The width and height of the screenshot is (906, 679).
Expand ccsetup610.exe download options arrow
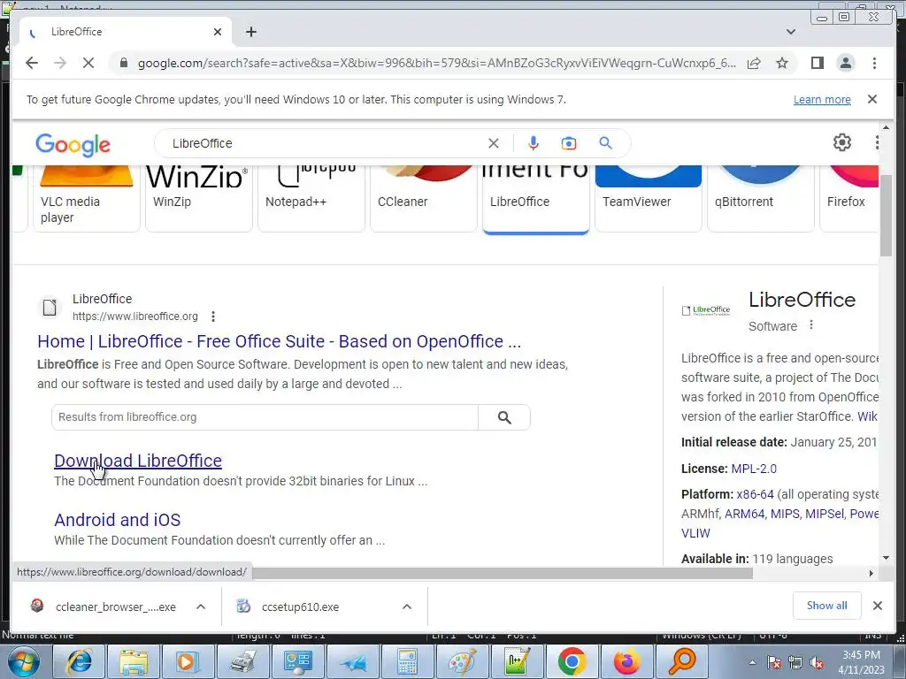(407, 607)
